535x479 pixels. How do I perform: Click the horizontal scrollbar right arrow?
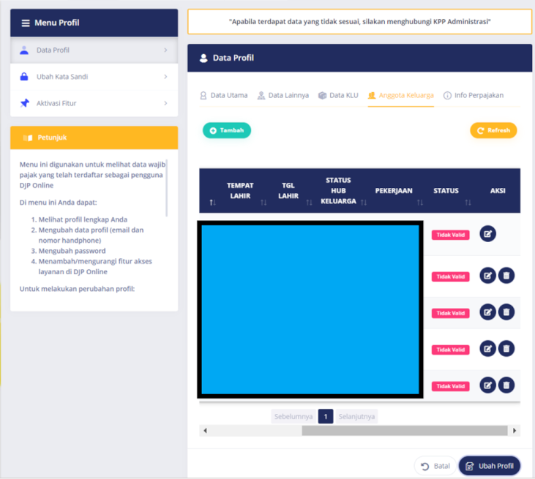pos(517,431)
